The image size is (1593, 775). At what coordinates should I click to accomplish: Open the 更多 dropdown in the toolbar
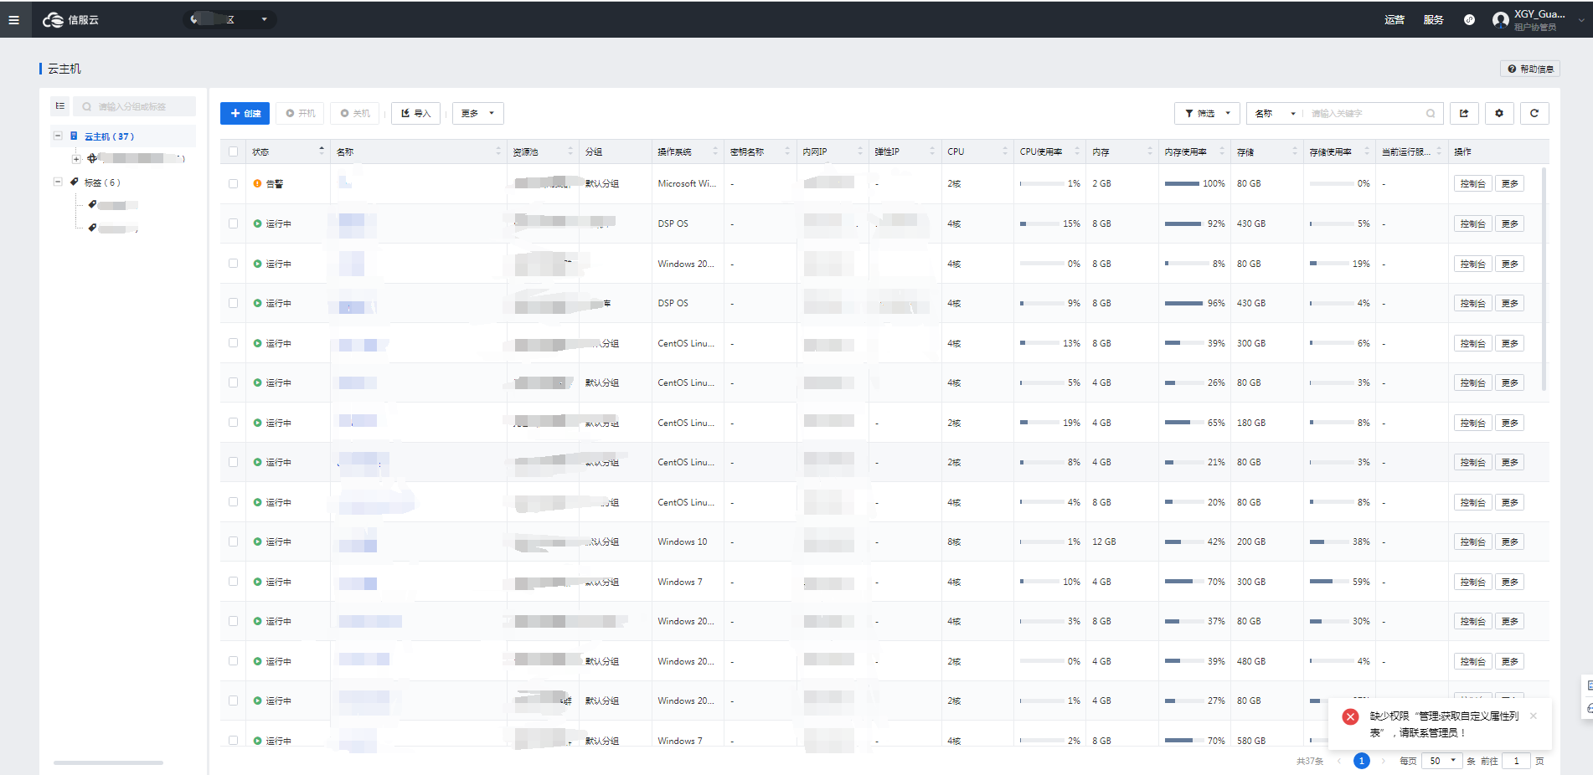(x=477, y=114)
